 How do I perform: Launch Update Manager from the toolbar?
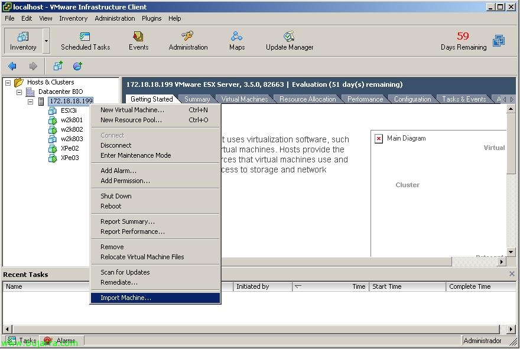click(290, 41)
